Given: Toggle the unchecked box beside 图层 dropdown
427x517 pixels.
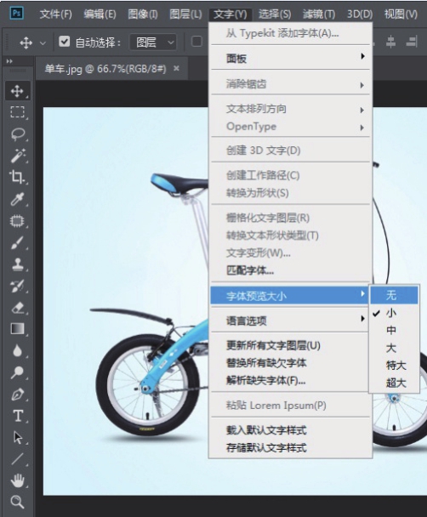Looking at the screenshot, I should [x=196, y=42].
